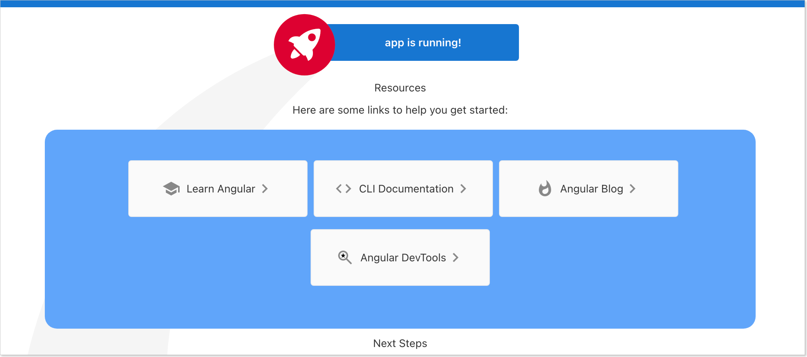Click the 'Here are some links' text

400,110
